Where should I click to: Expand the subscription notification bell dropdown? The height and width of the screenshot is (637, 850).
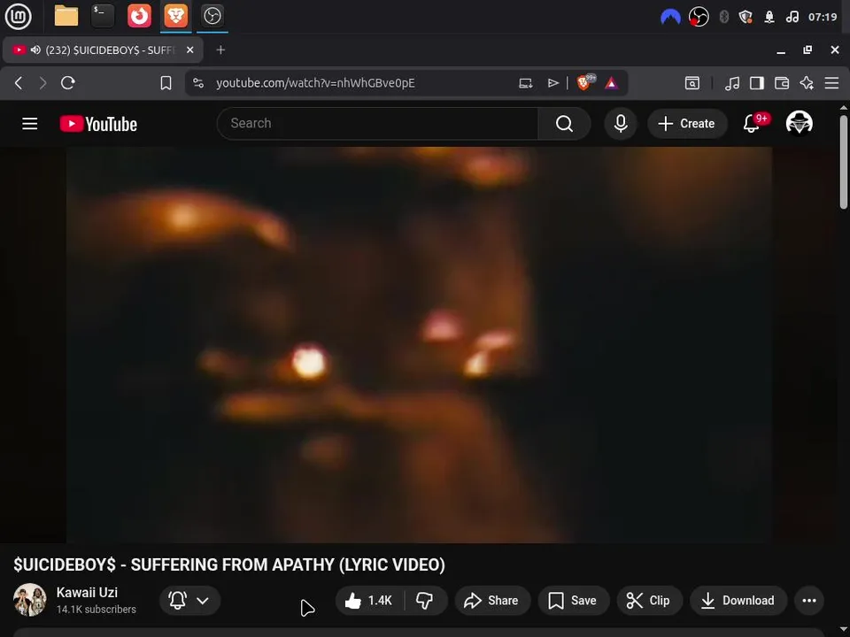pos(189,600)
